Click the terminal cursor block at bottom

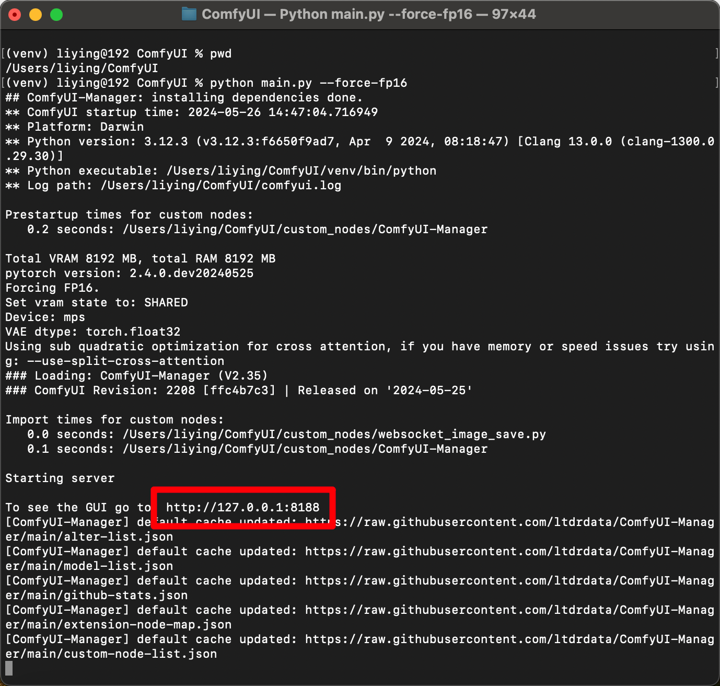pyautogui.click(x=9, y=668)
